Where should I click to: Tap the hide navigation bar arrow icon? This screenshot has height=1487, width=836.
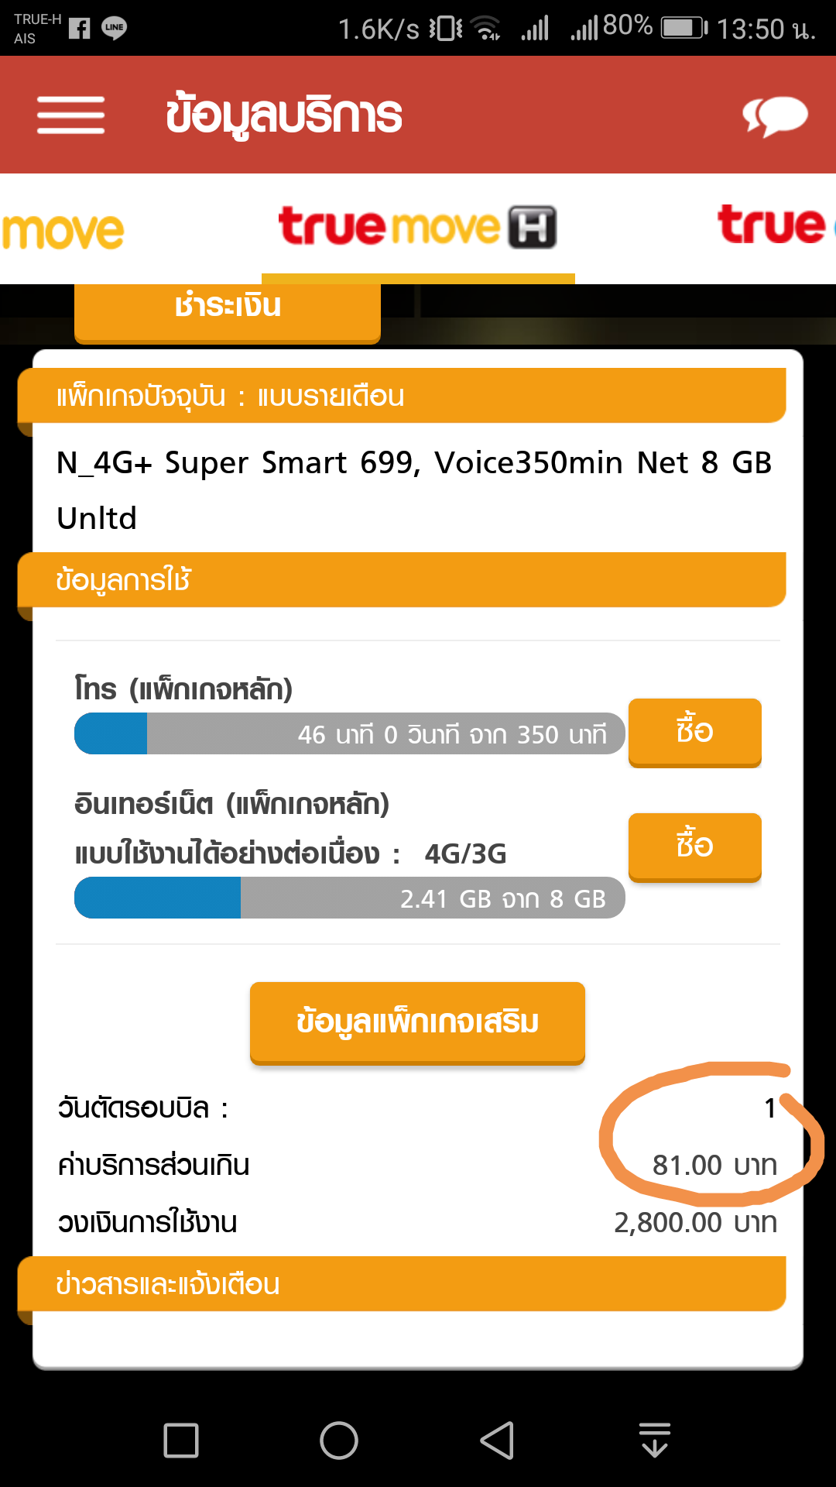pos(655,1441)
